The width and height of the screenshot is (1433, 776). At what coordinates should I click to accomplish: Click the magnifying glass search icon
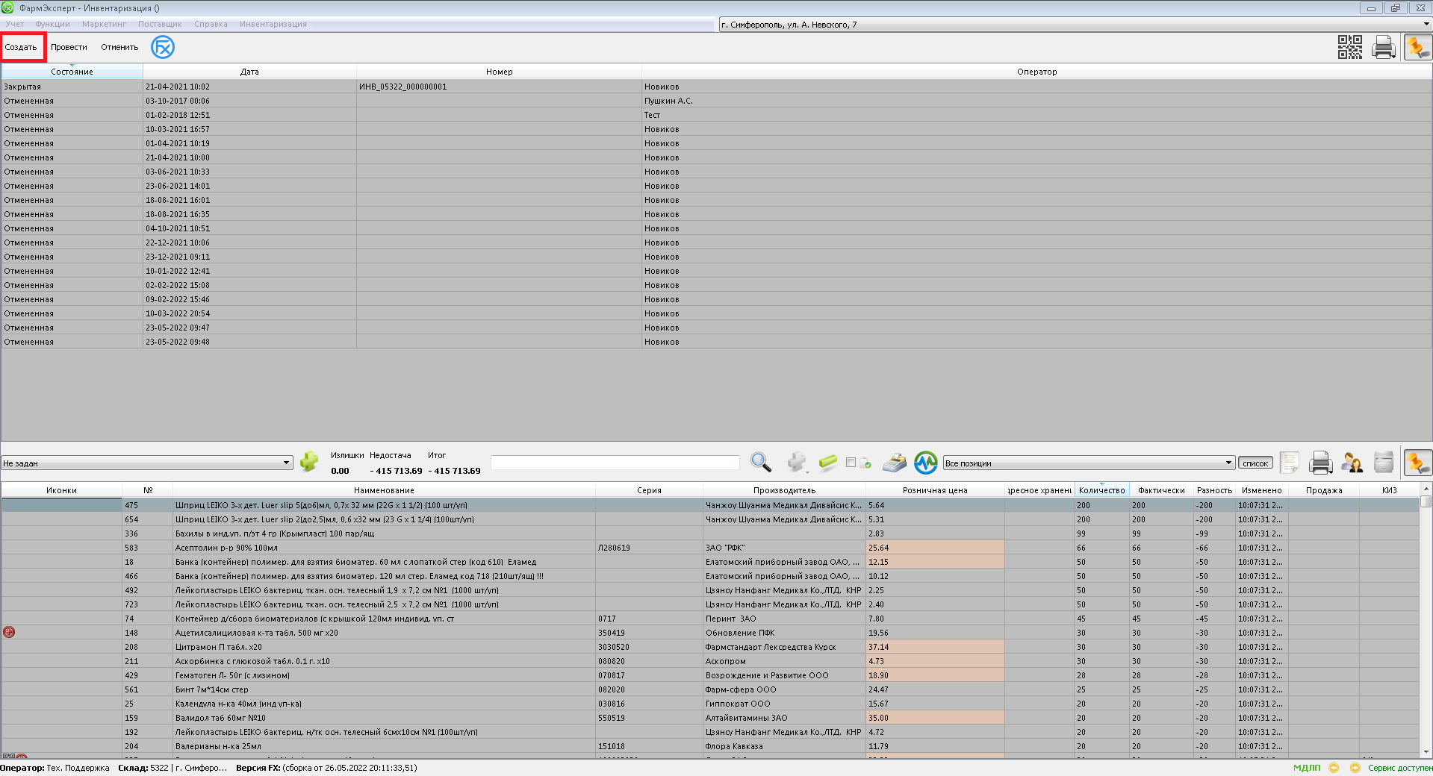pos(760,463)
